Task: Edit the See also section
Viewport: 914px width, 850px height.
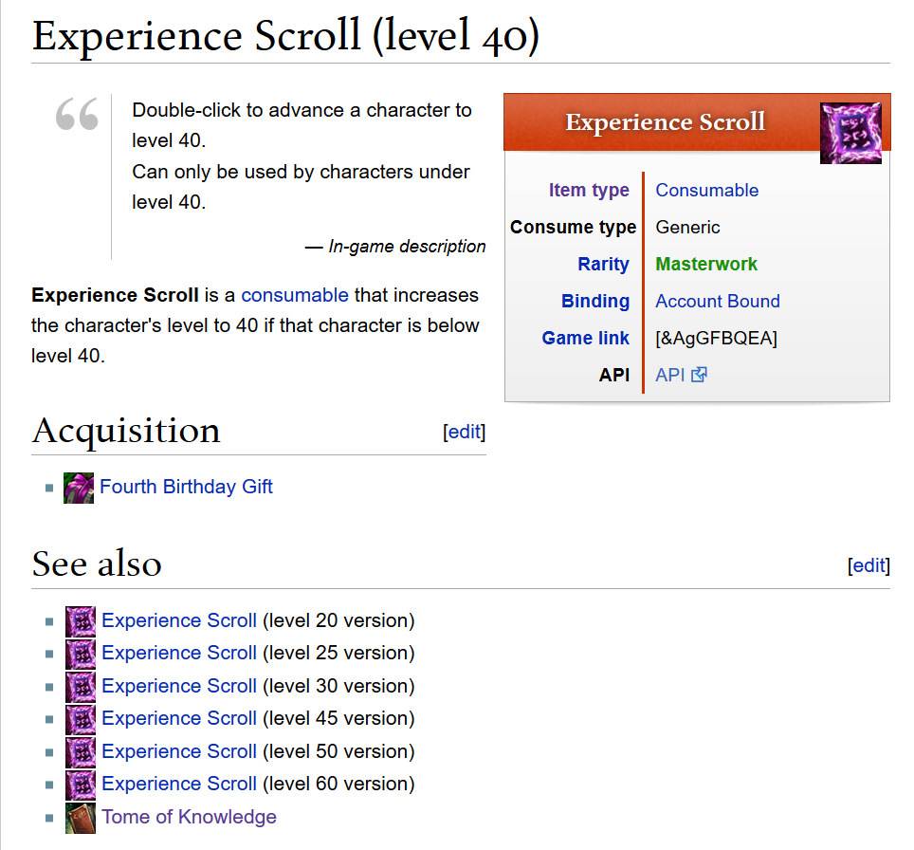Action: pos(868,565)
